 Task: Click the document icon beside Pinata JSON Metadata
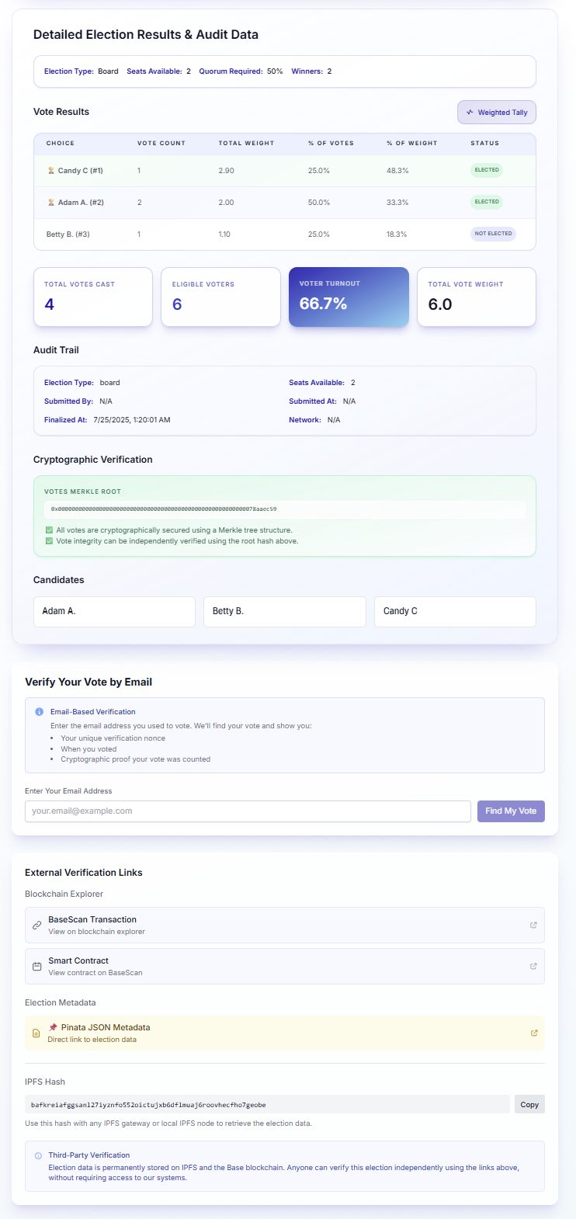point(36,1033)
